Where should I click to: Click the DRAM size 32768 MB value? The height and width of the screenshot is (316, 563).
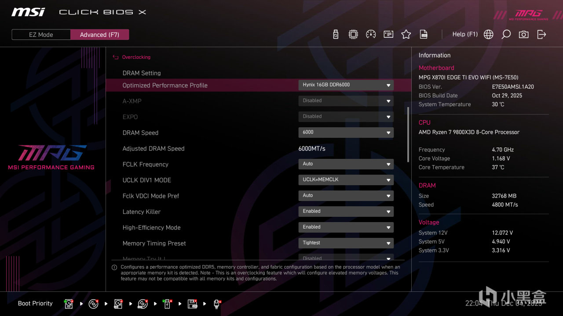click(x=504, y=196)
